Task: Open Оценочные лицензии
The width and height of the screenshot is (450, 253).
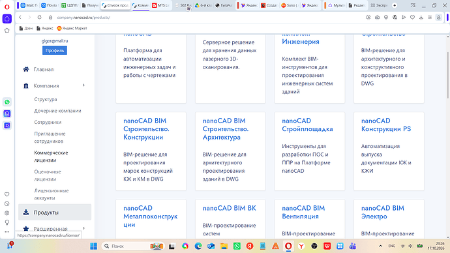Action: [x=48, y=175]
